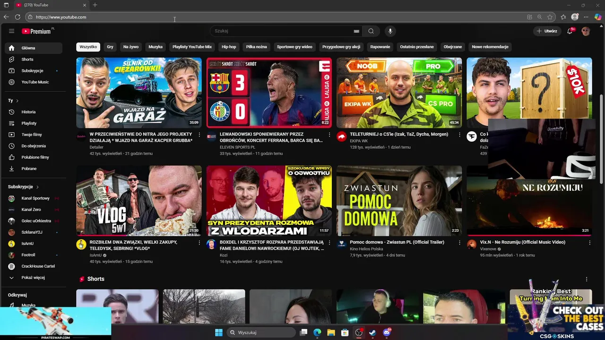Image resolution: width=605 pixels, height=340 pixels.
Task: Open the hamburger guide menu
Action: pyautogui.click(x=11, y=31)
